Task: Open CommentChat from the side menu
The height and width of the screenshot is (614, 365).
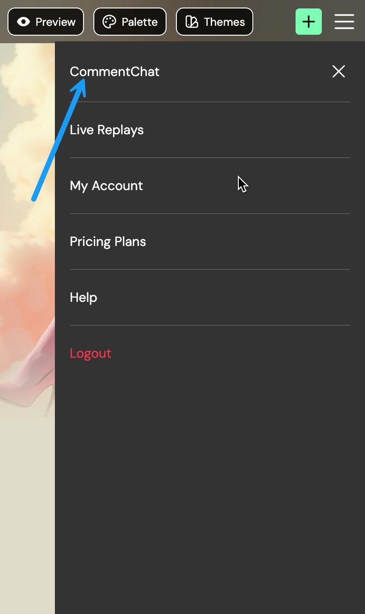Action: tap(114, 71)
